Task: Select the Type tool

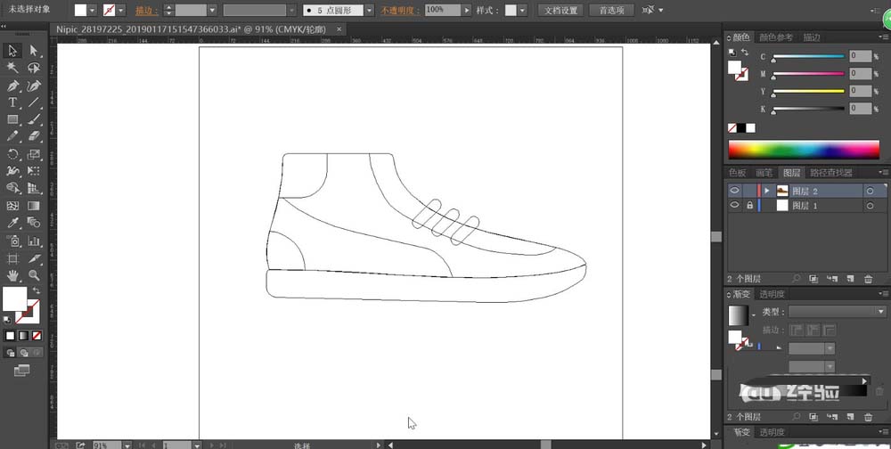Action: click(12, 102)
